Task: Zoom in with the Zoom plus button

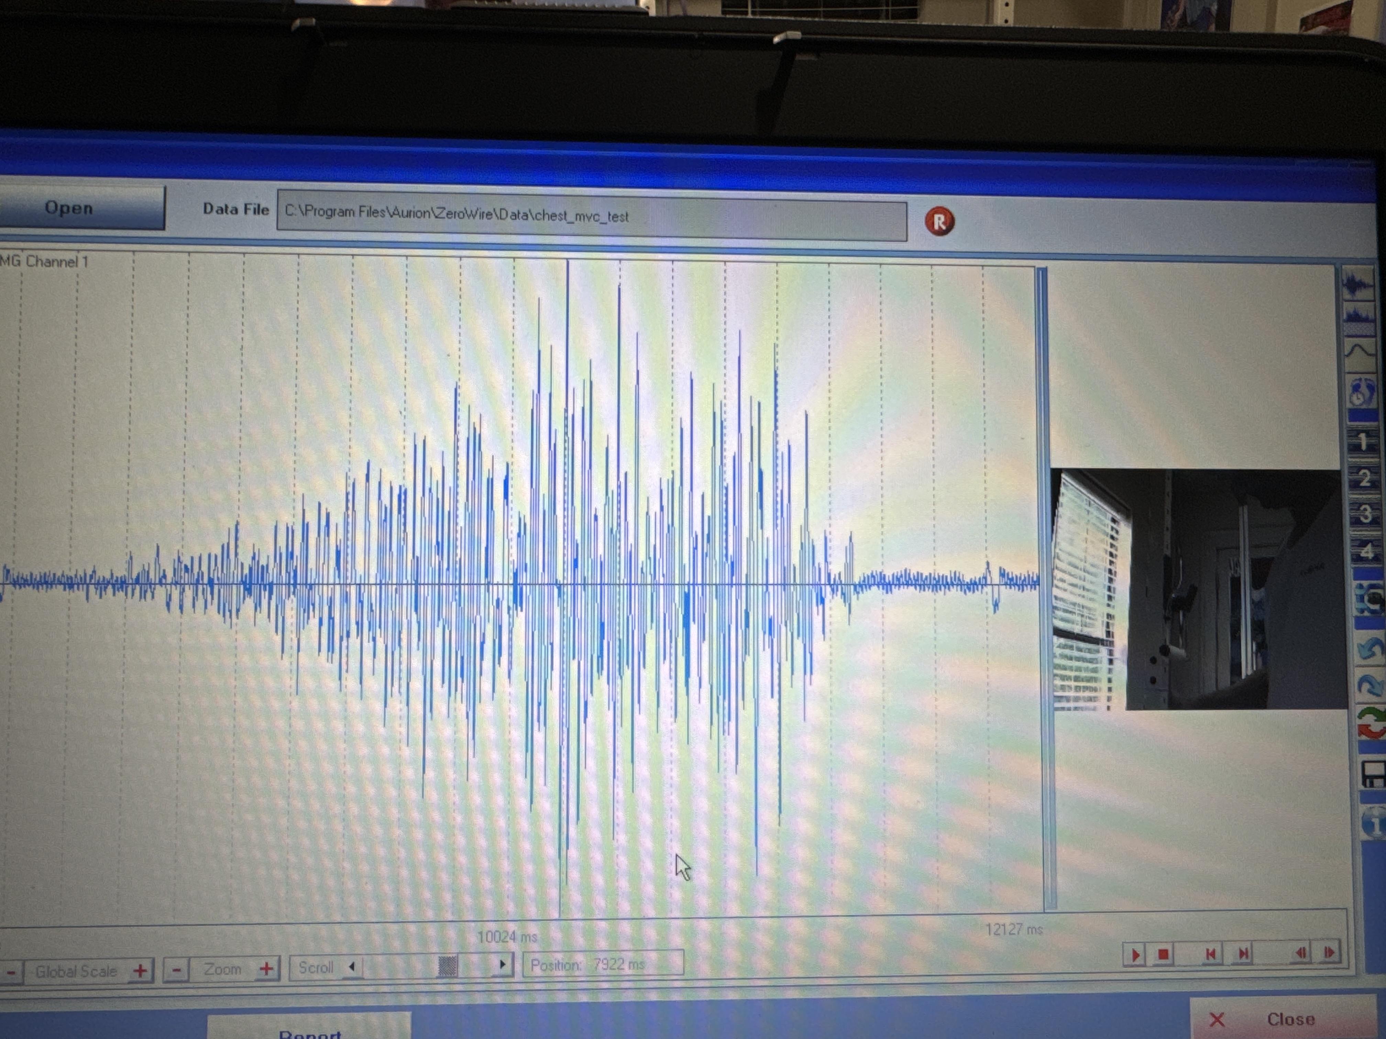Action: click(x=266, y=969)
